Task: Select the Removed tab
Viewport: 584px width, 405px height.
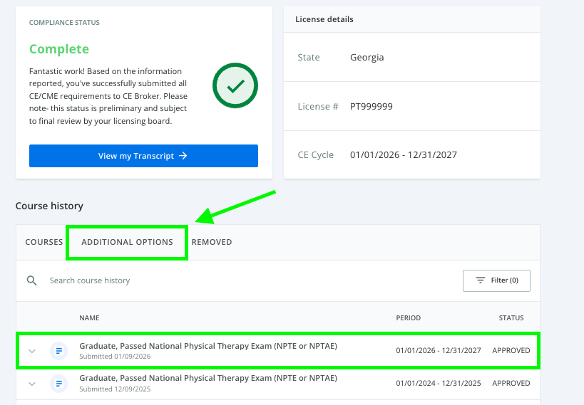Action: pos(212,242)
